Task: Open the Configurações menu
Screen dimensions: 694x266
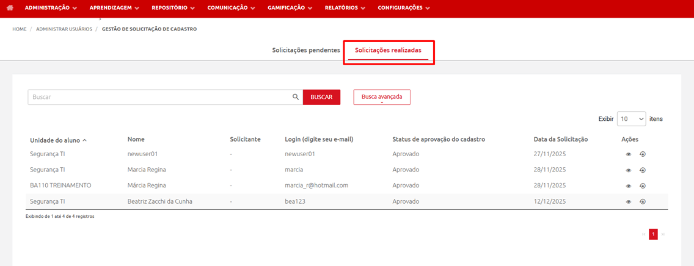Action: coord(404,8)
